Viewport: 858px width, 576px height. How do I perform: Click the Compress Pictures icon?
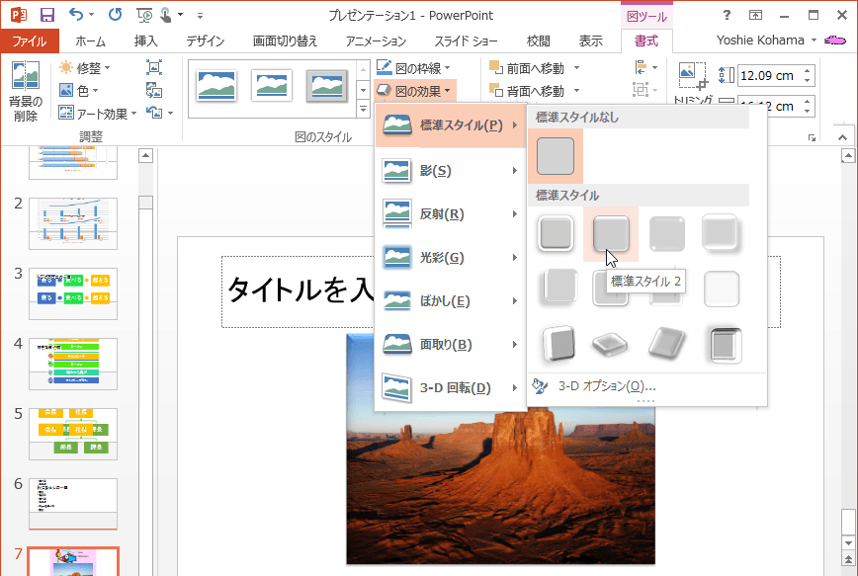click(x=154, y=67)
